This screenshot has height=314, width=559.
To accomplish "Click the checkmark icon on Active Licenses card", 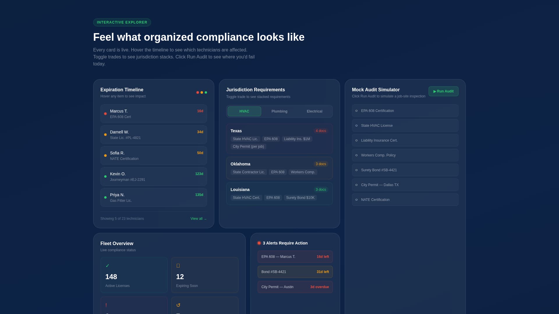I will pos(107,266).
